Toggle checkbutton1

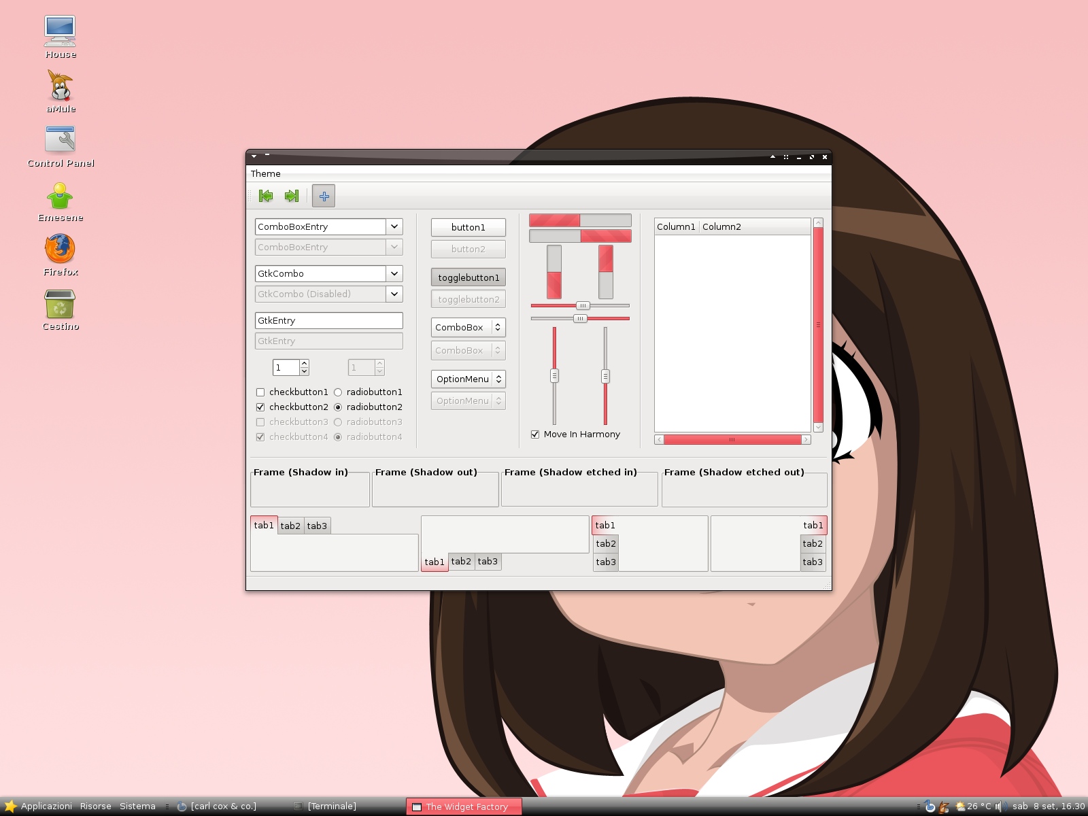[292, 392]
